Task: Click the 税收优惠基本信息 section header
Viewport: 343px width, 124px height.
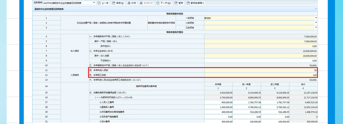Action: (175, 14)
